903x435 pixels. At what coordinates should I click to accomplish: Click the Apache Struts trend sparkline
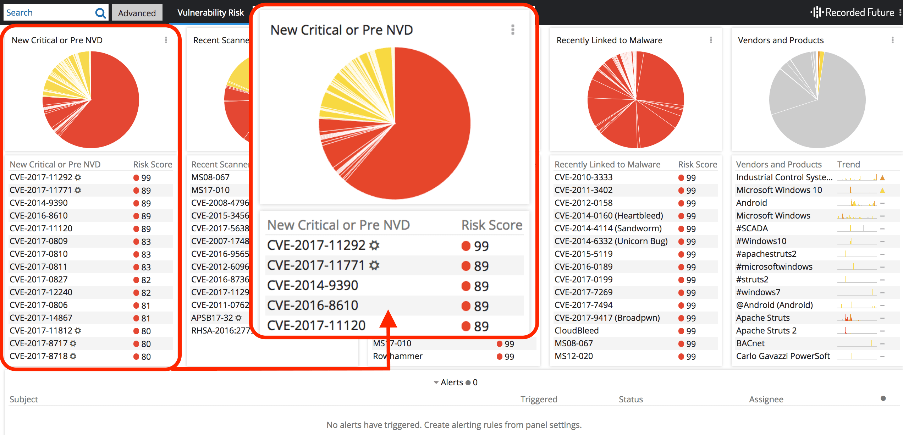coord(857,318)
